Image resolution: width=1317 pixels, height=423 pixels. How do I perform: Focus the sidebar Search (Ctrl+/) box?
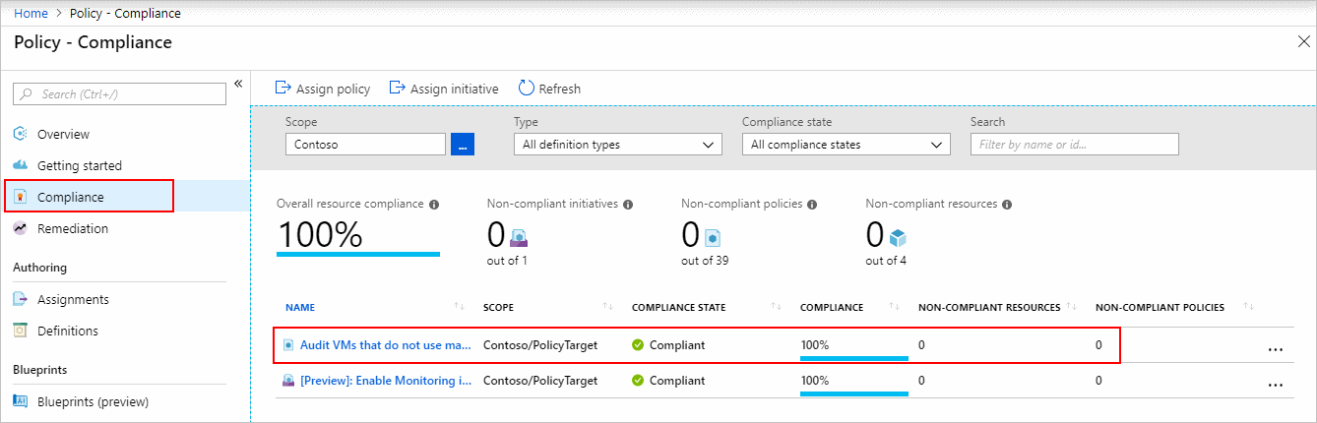[119, 94]
